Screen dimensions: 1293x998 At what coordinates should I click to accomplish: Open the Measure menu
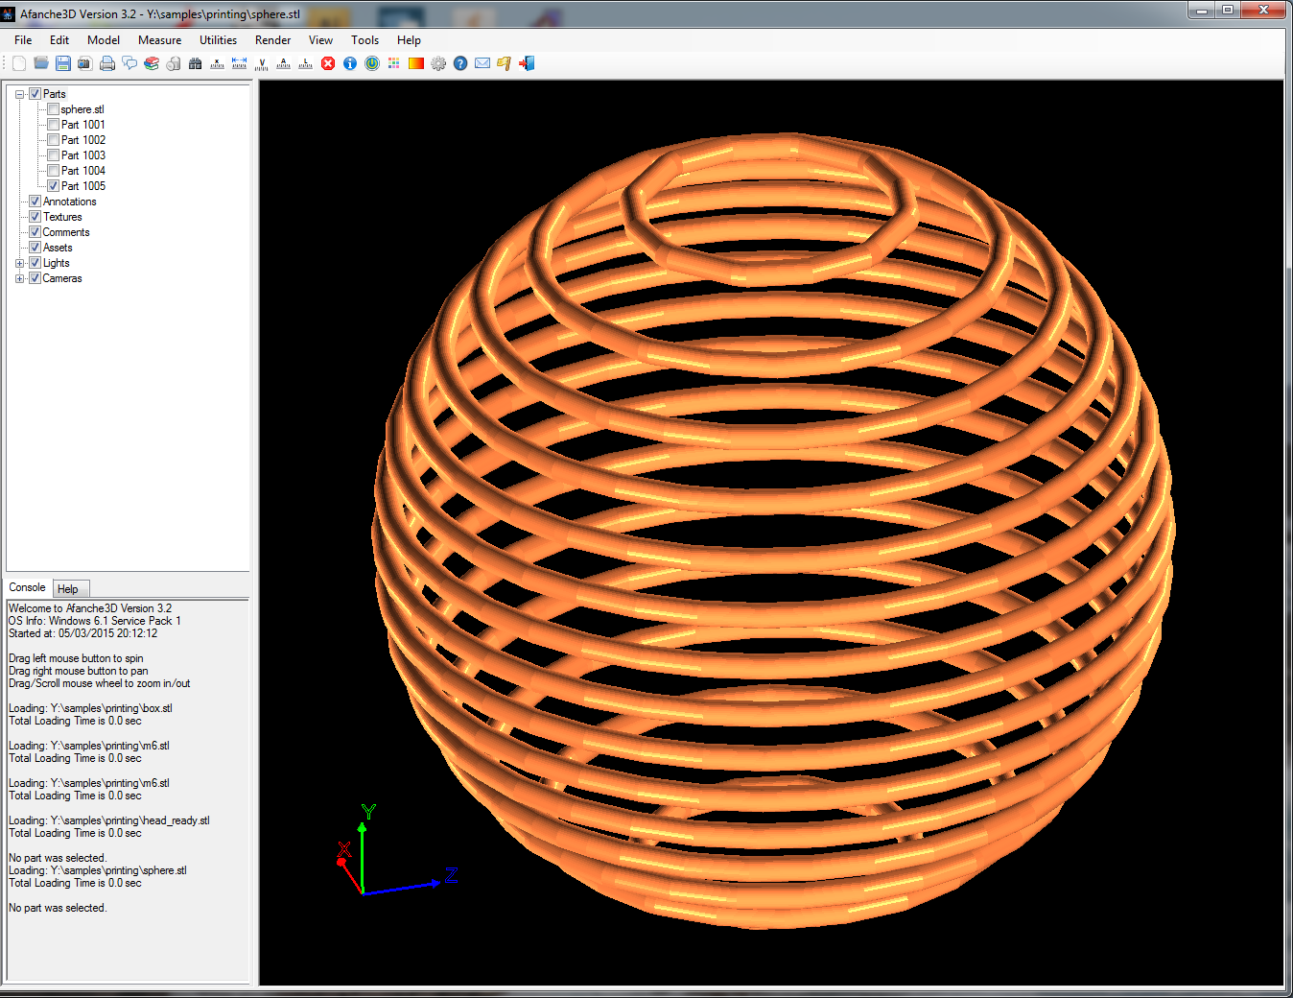[159, 40]
